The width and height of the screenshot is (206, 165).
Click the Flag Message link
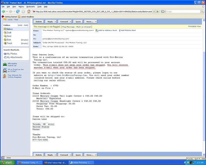tap(68, 27)
